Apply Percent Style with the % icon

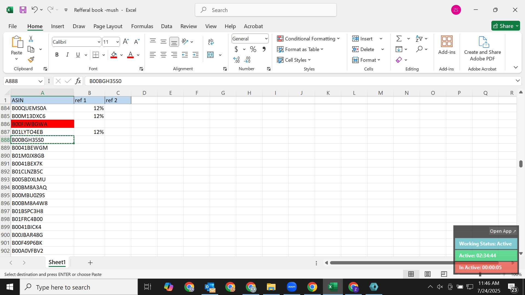click(x=253, y=49)
